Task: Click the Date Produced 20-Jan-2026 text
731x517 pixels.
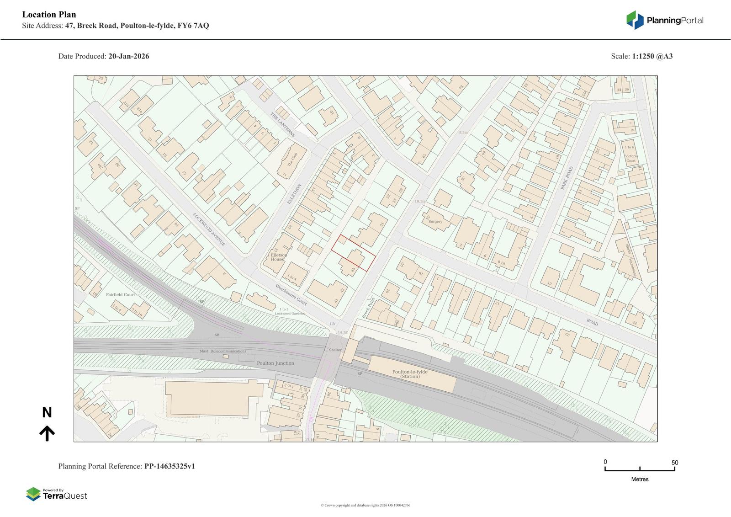Action: [104, 56]
